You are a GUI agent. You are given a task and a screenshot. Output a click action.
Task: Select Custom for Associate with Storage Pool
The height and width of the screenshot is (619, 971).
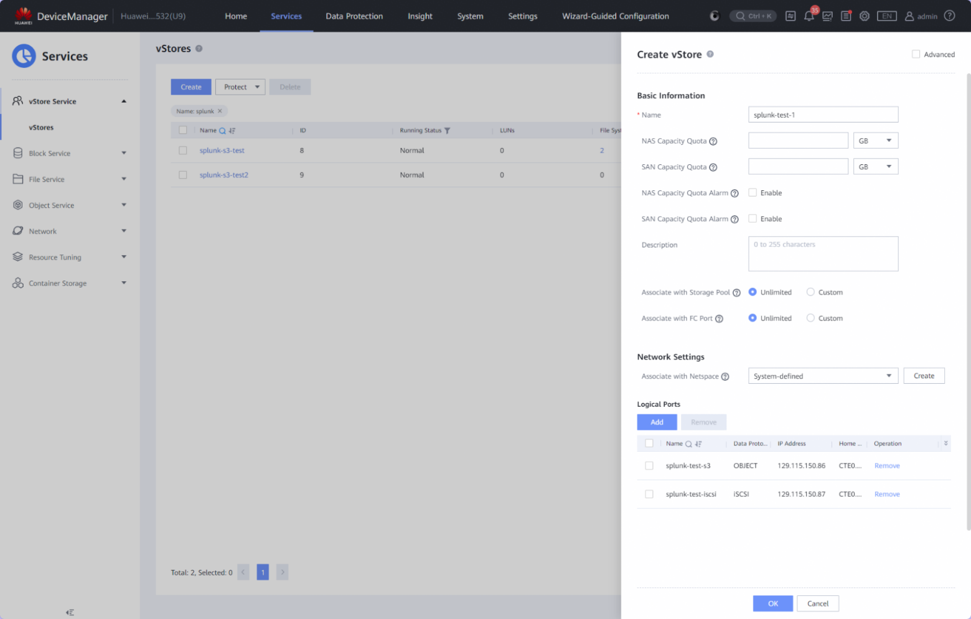pyautogui.click(x=810, y=292)
